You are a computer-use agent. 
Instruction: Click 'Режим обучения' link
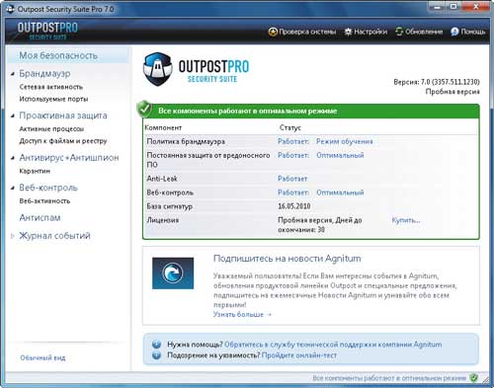[345, 141]
